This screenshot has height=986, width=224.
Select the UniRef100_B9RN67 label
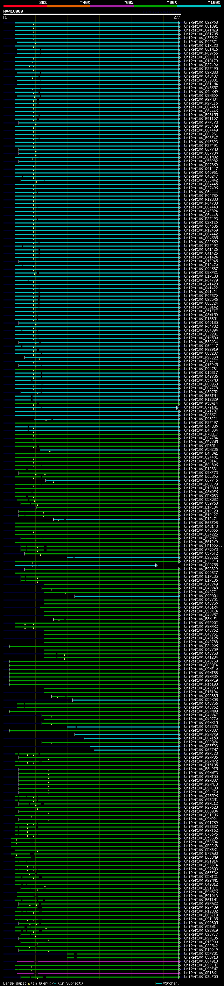pos(201,538)
